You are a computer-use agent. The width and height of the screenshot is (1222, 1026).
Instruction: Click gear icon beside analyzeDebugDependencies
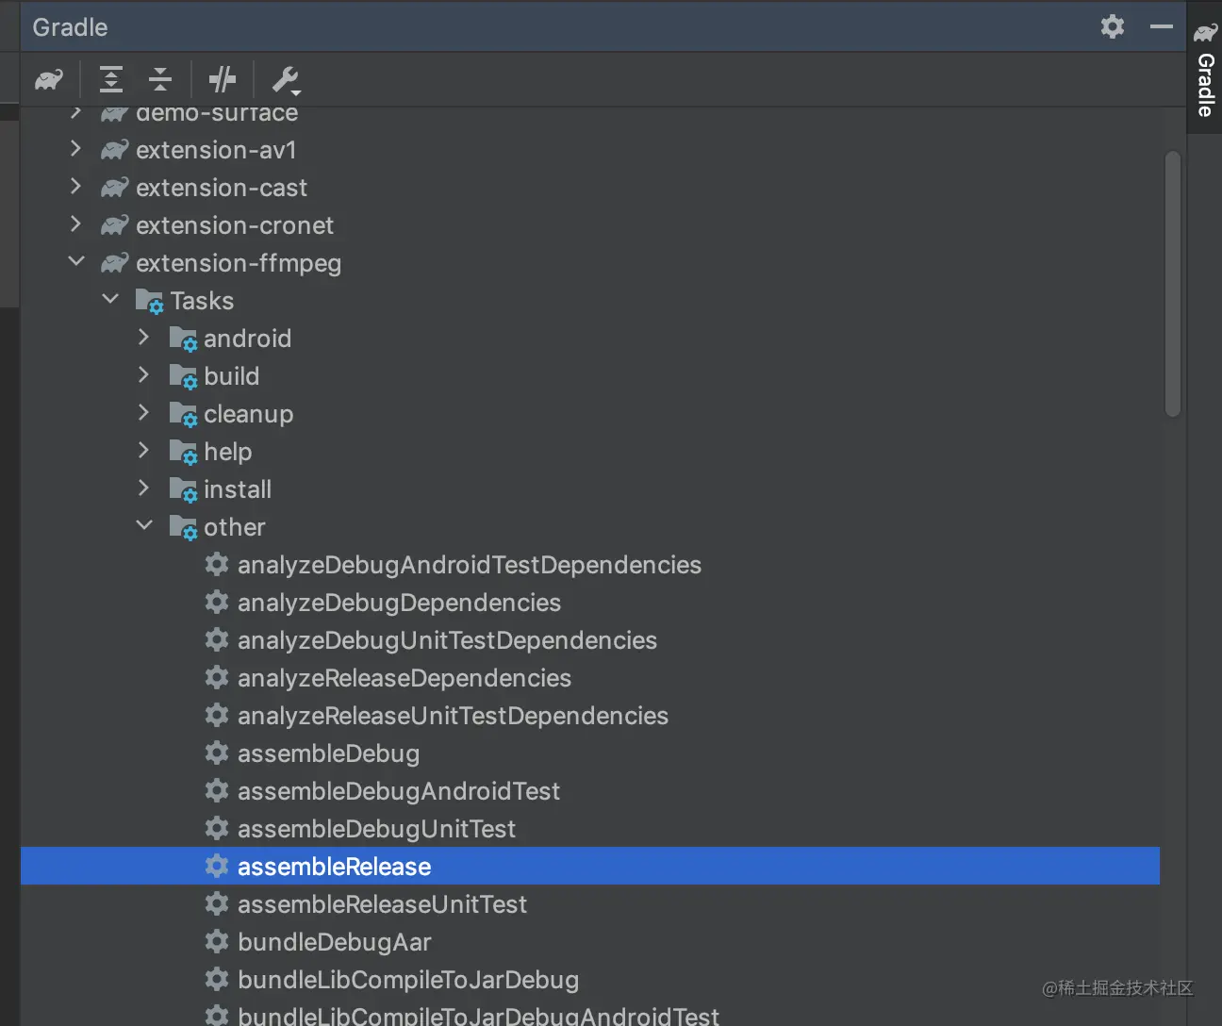(x=217, y=602)
